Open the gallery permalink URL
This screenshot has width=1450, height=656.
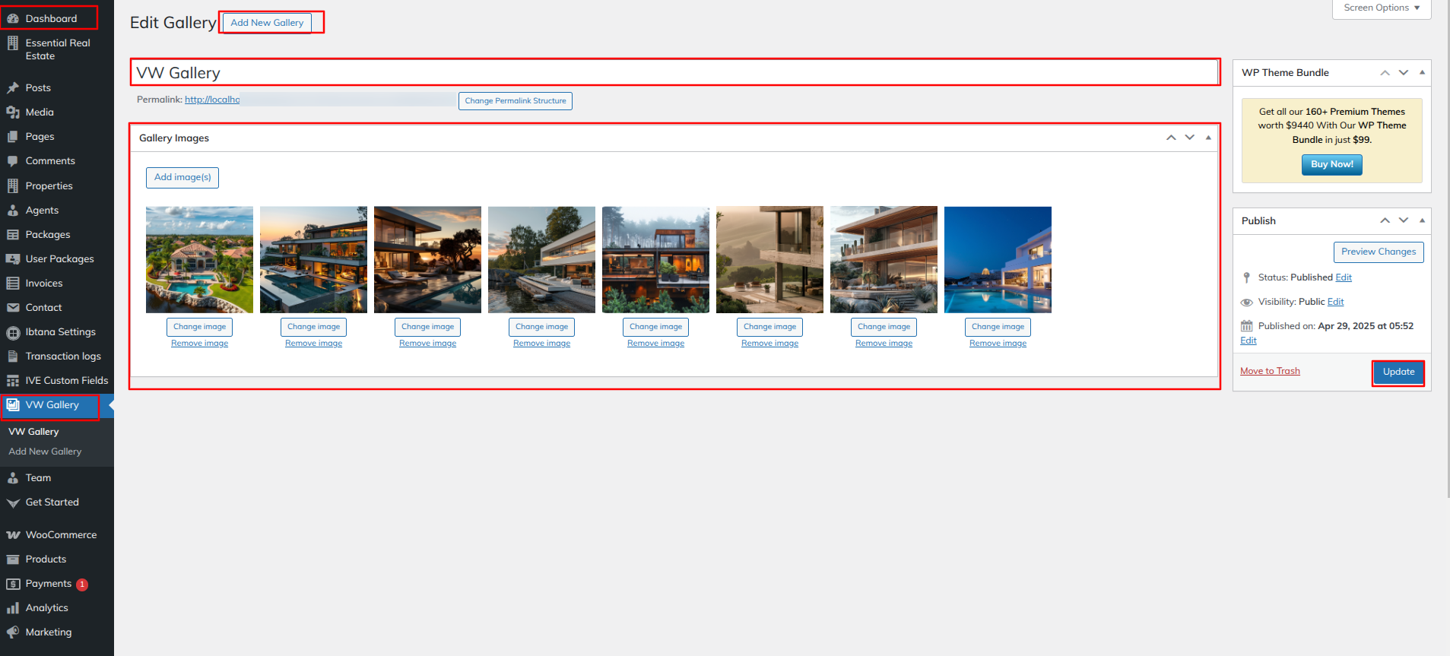212,100
